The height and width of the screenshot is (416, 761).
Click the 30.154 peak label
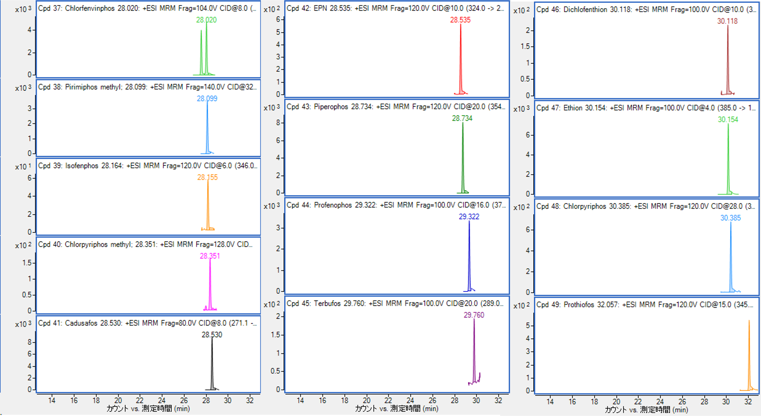728,120
